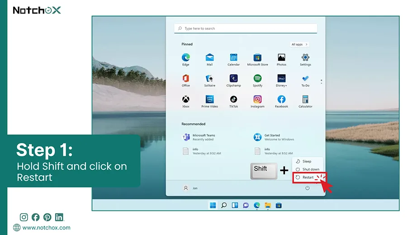417x235 pixels.
Task: Launch the Xbox app
Action: point(185,101)
